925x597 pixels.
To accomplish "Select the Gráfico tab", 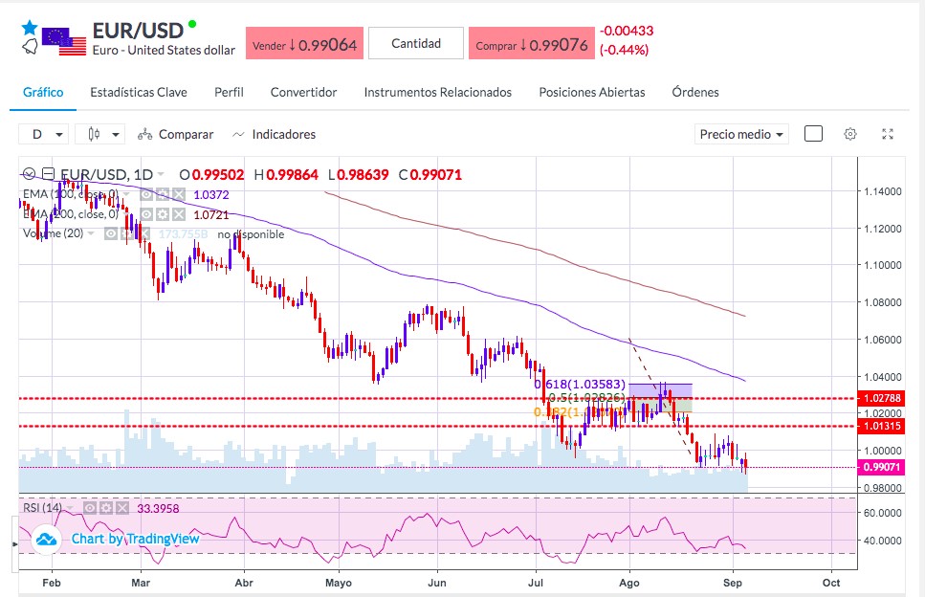I will coord(43,92).
